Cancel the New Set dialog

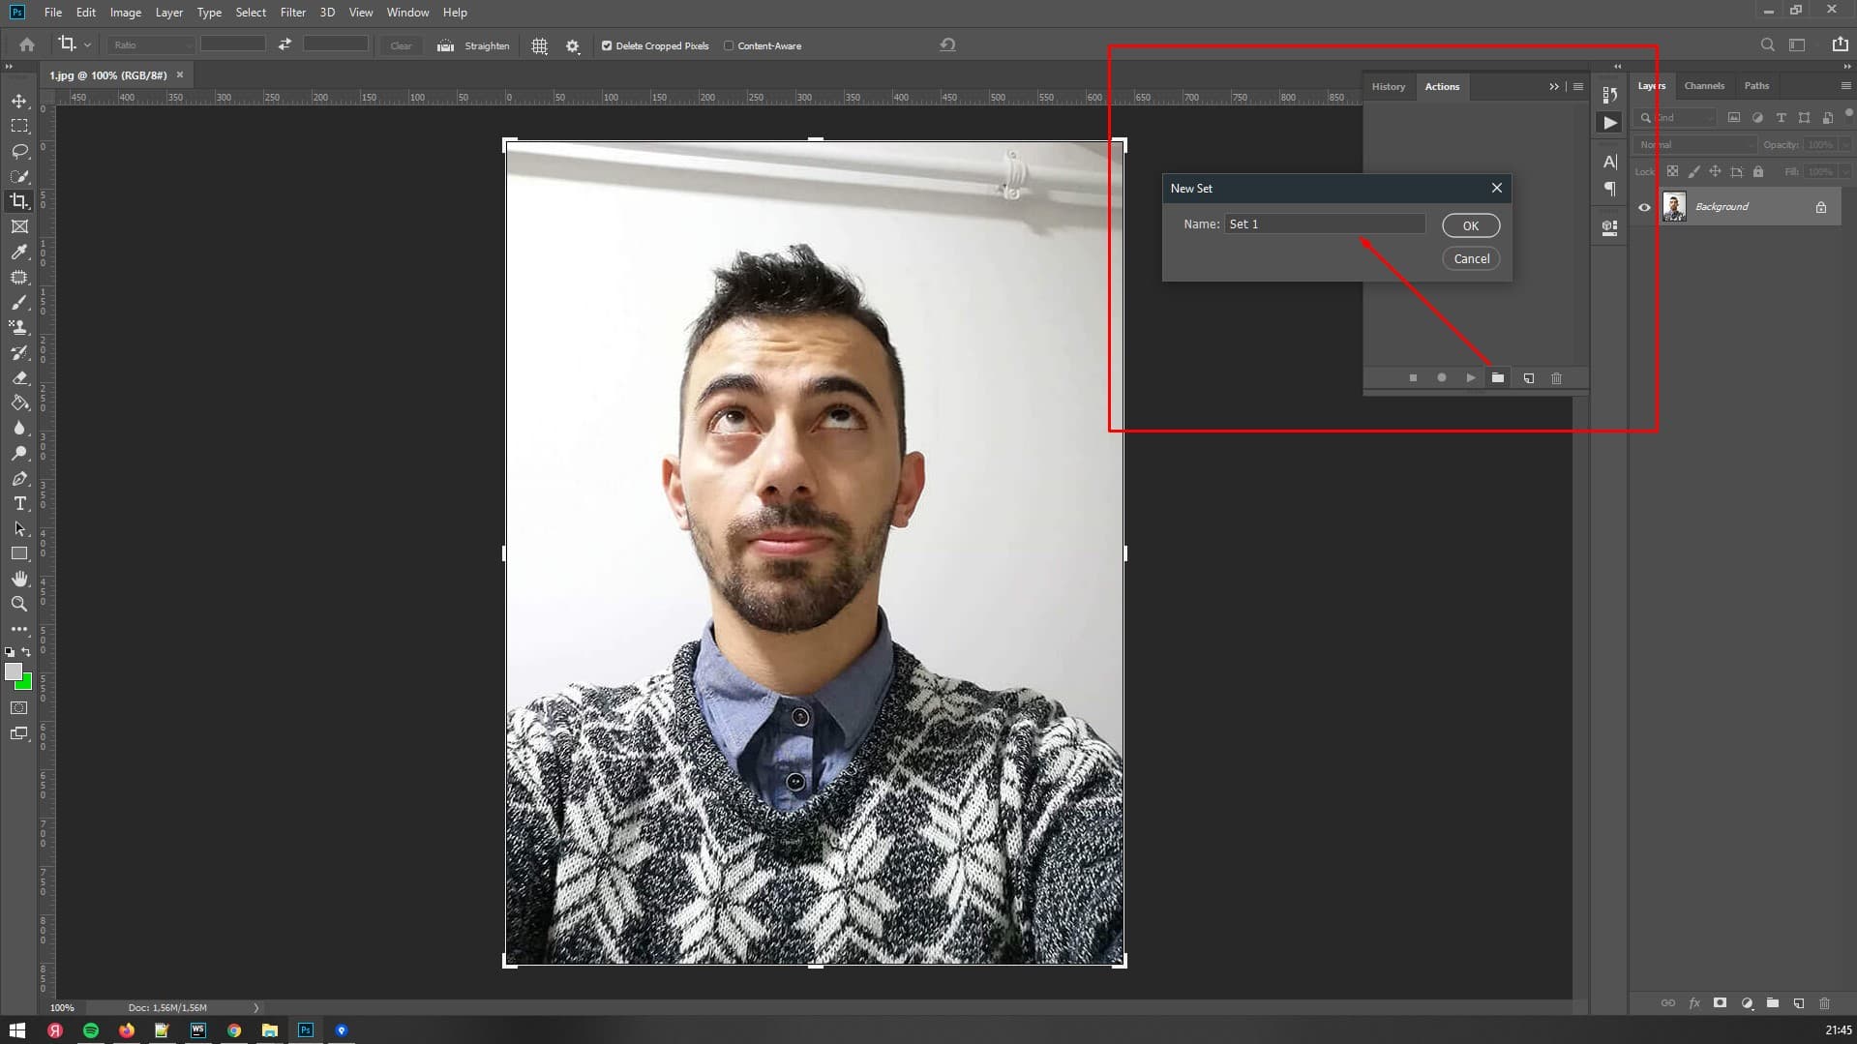click(1470, 258)
